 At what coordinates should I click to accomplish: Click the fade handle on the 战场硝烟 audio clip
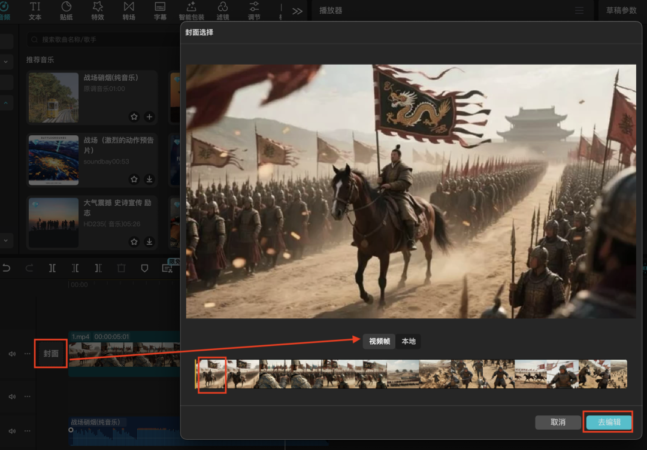[x=71, y=430]
